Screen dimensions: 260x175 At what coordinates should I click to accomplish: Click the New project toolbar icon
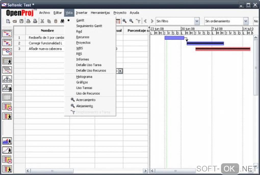[x=8, y=21]
